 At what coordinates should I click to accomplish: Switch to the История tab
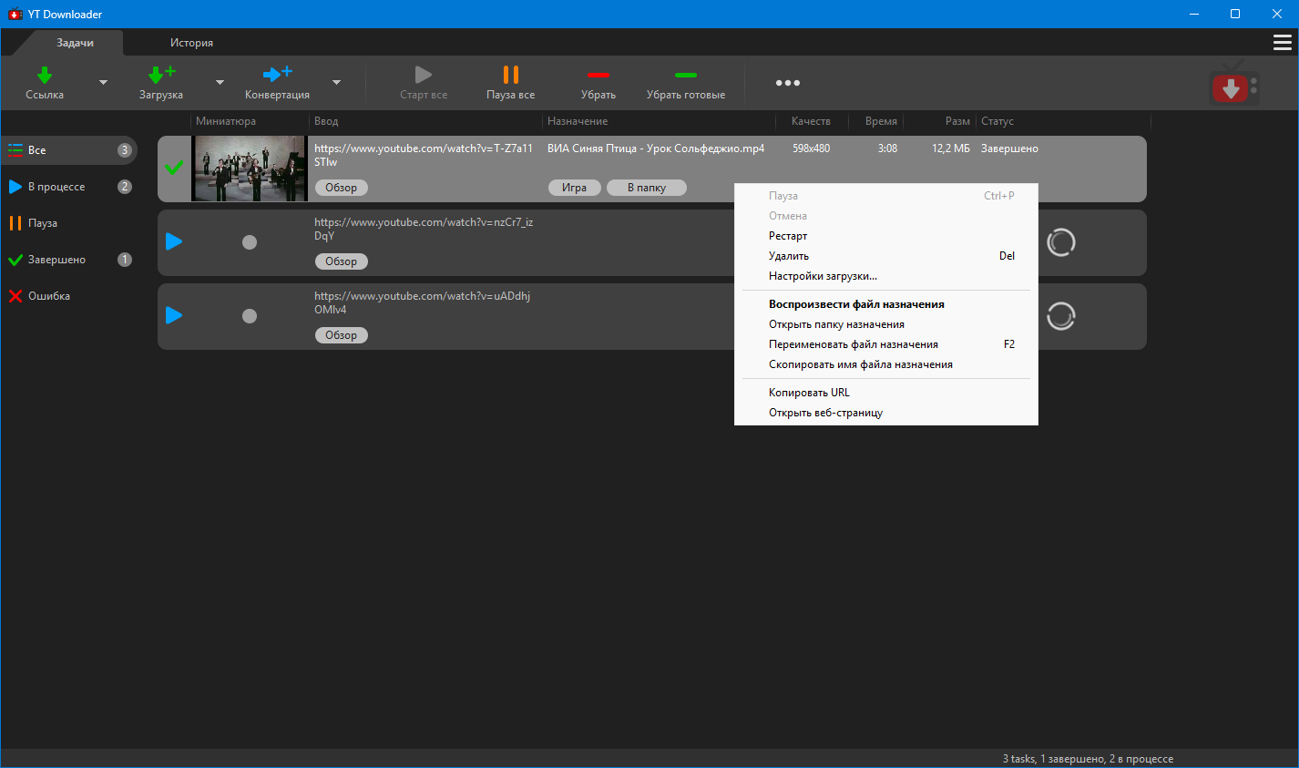tap(191, 43)
